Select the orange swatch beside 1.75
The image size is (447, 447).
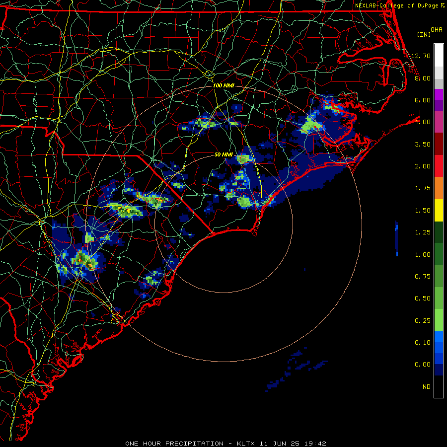[439, 188]
